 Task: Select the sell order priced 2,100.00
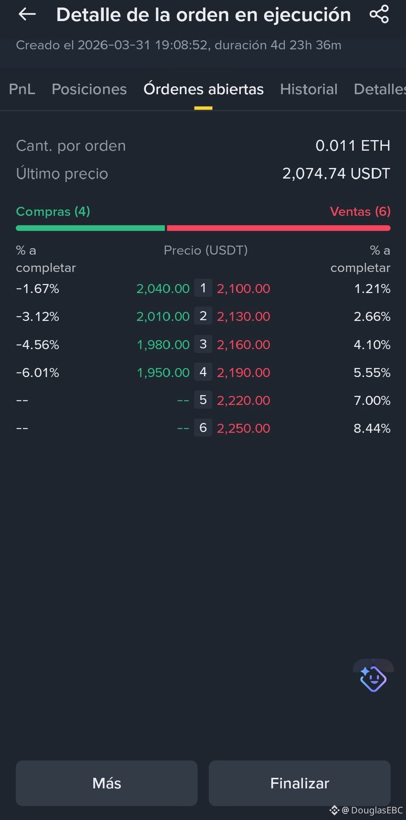coord(243,289)
